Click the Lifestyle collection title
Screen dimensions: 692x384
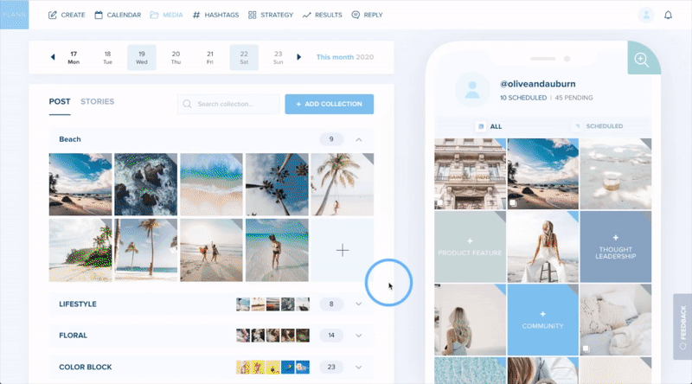78,304
